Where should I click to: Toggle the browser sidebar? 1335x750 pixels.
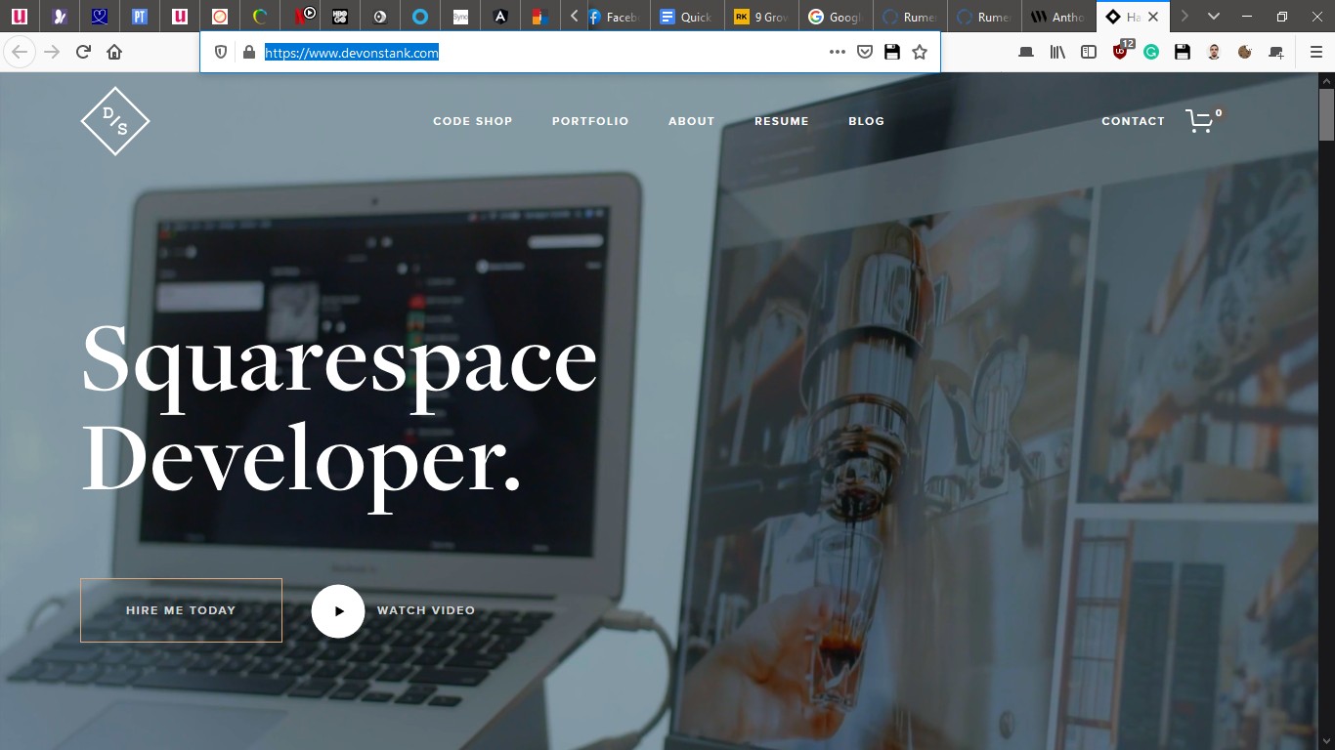pos(1089,53)
